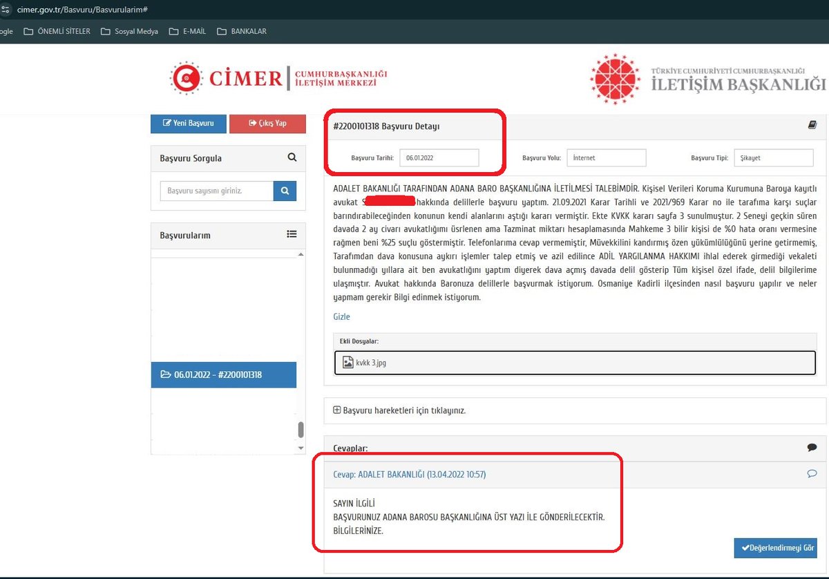Click the image file icon next to kvkk 3.jpg
The width and height of the screenshot is (829, 579).
[x=347, y=362]
